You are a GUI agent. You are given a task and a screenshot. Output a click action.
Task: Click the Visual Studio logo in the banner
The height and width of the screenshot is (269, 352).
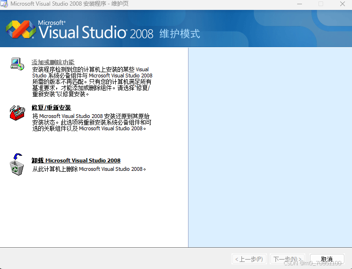pos(21,29)
